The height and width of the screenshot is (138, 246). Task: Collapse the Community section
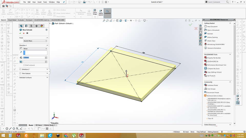[x=230, y=82]
